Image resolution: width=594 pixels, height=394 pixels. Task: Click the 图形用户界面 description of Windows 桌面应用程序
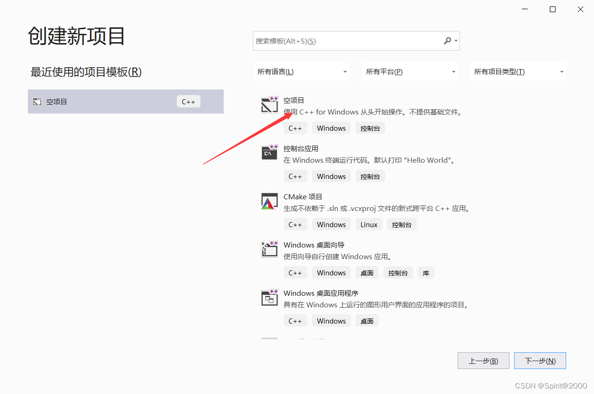pyautogui.click(x=377, y=305)
